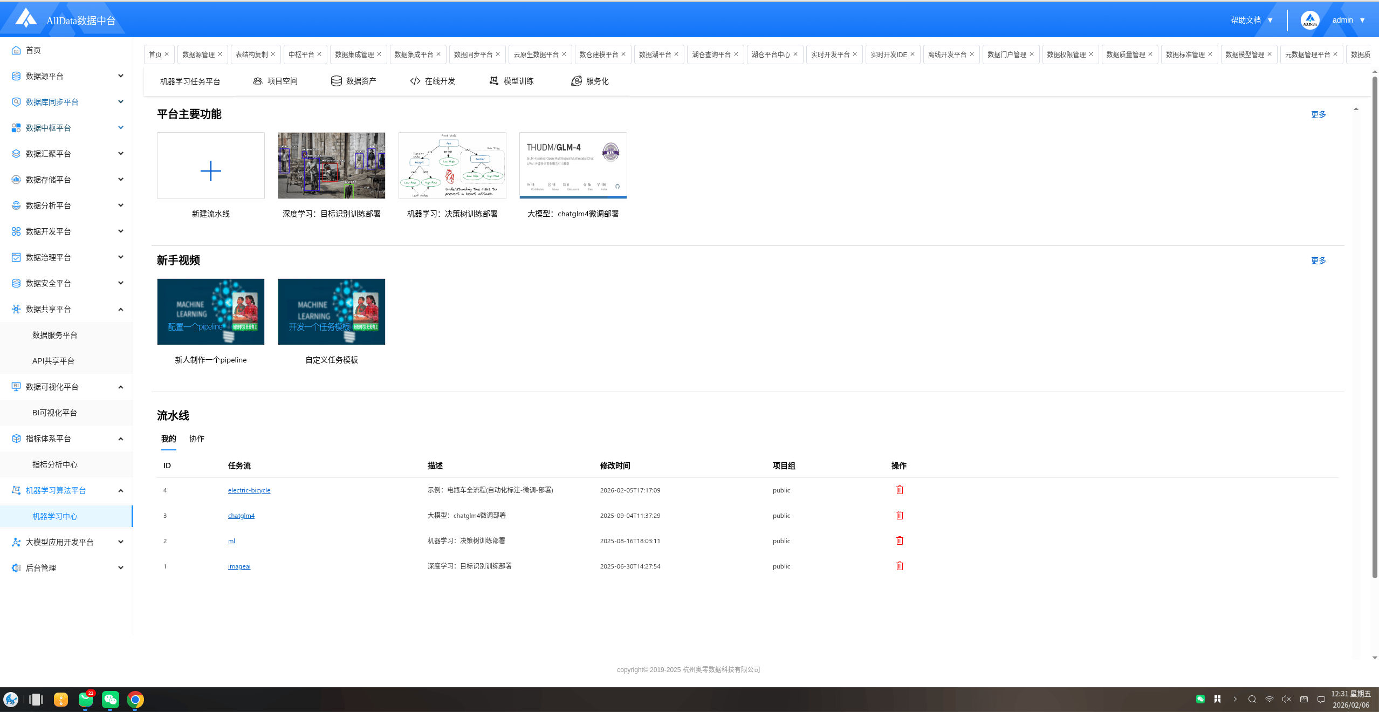This screenshot has height=712, width=1379.
Task: Open 数据资产 in top navigation
Action: coord(354,81)
